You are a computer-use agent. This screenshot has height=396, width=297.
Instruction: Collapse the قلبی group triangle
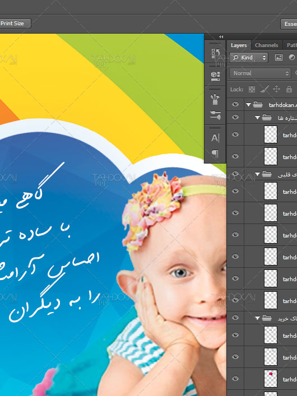pyautogui.click(x=258, y=174)
